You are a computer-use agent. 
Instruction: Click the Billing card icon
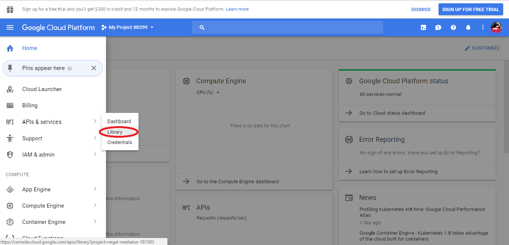[10, 105]
